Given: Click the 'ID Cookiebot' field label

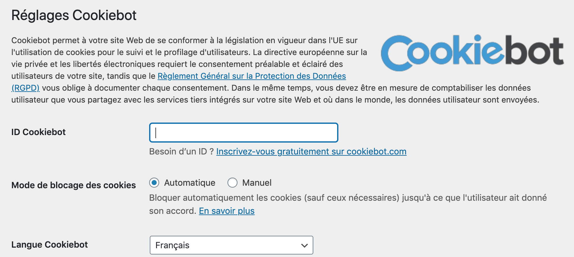Looking at the screenshot, I should [39, 132].
